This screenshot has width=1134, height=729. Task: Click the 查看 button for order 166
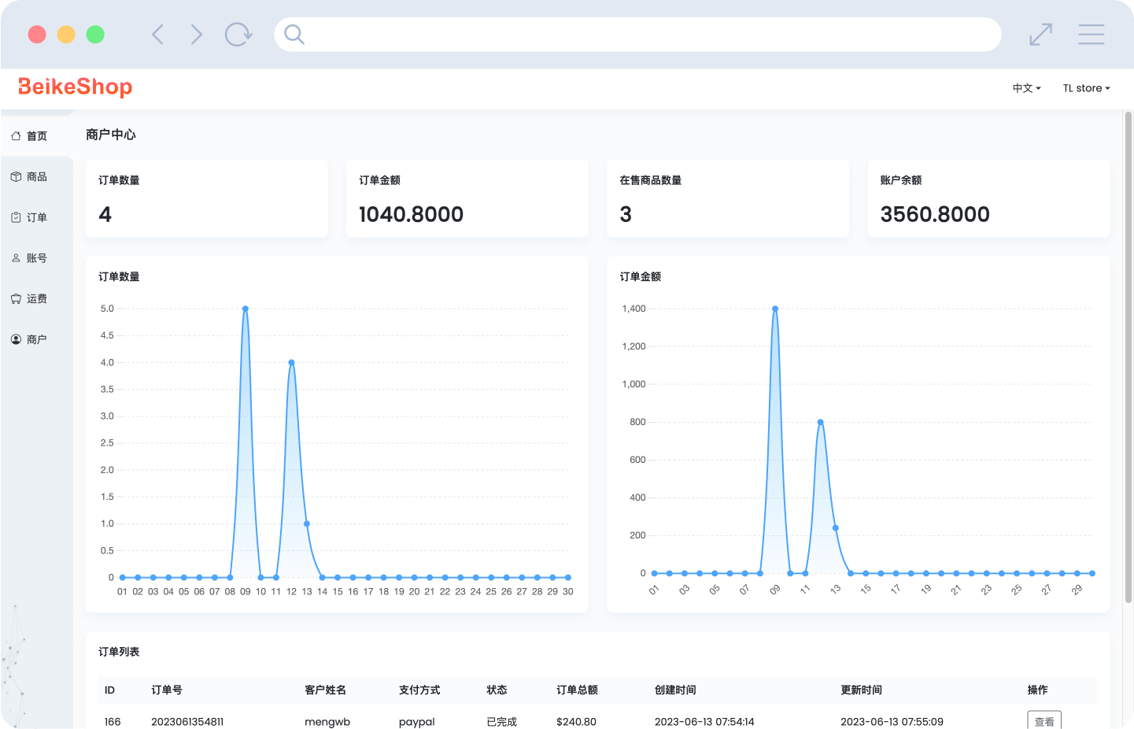[1044, 720]
